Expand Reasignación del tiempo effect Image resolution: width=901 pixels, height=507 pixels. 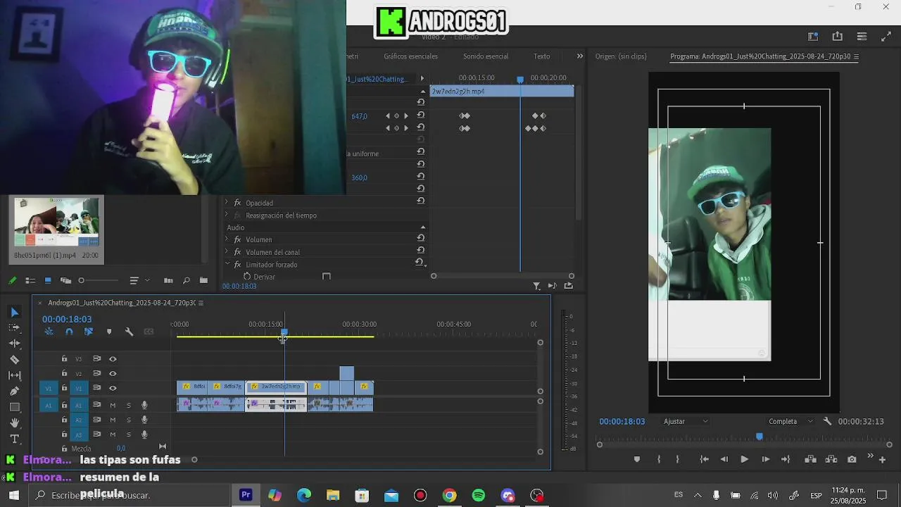227,215
